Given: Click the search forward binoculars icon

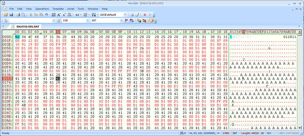Looking at the screenshot, I should pyautogui.click(x=59, y=21).
